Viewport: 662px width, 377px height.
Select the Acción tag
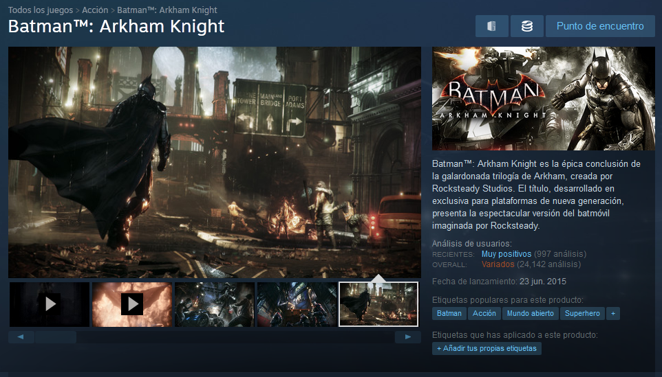tap(484, 313)
